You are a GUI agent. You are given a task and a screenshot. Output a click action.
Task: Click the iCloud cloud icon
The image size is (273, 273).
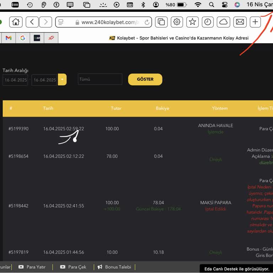[223, 22]
